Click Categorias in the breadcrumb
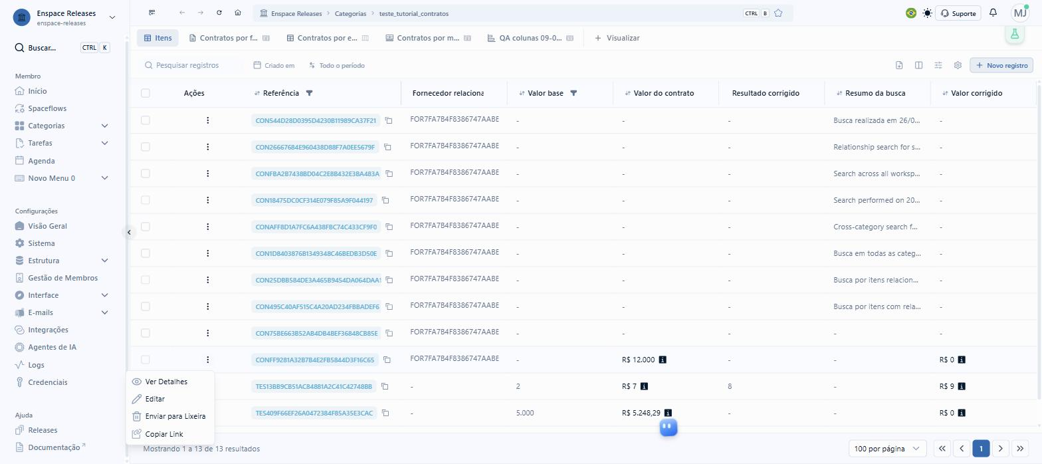Image resolution: width=1042 pixels, height=464 pixels. pos(350,13)
